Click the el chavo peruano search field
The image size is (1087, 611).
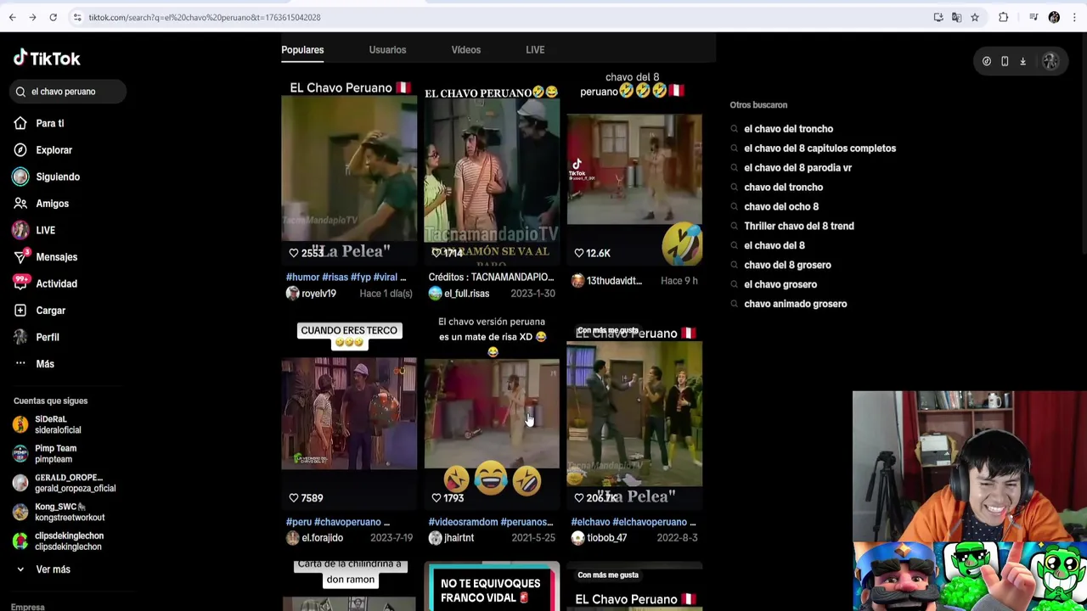(x=68, y=92)
